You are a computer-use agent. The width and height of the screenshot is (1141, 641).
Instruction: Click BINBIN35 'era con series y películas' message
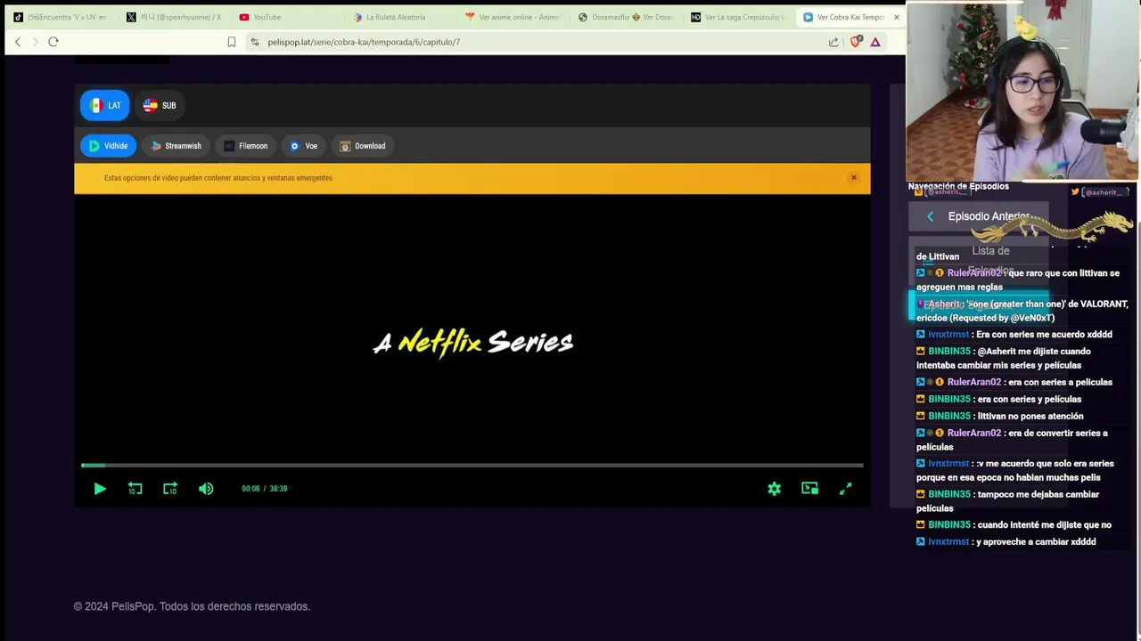pos(999,399)
